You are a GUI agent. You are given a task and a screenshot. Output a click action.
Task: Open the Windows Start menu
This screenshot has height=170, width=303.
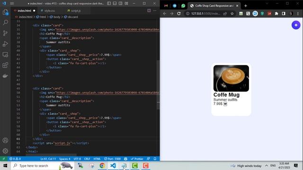pyautogui.click(x=5, y=166)
